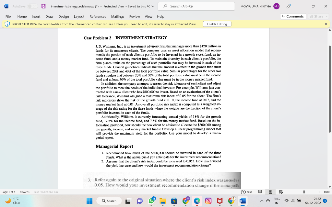This screenshot has width=332, height=207.
Task: Open the View tab
Action: 148,16
